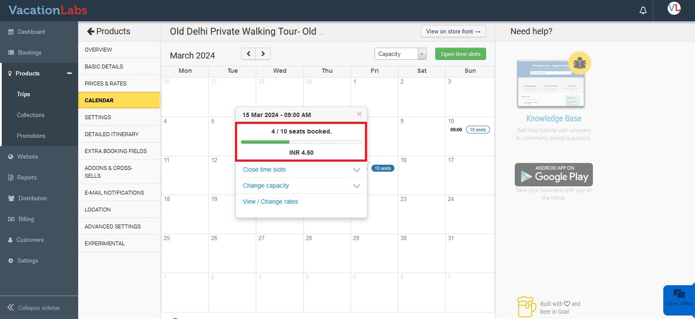The image size is (695, 319).
Task: Click the View / Change rates link
Action: coord(270,202)
